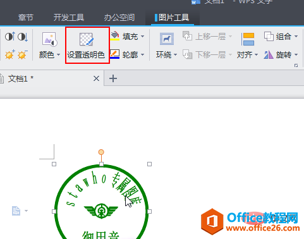This screenshot has height=239, width=304.
Task: Click the top-left image resize handle
Action: point(54,164)
